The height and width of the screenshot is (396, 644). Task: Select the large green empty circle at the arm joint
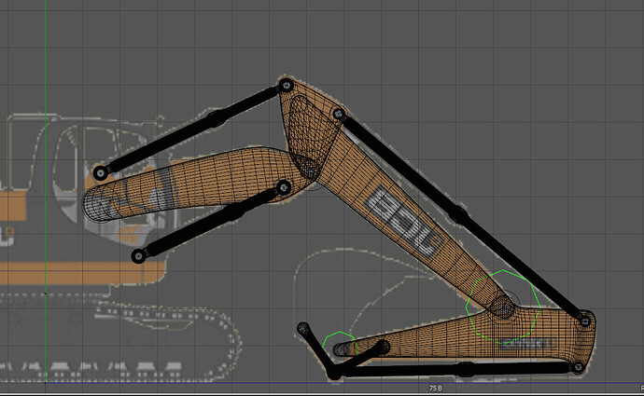coord(503,307)
